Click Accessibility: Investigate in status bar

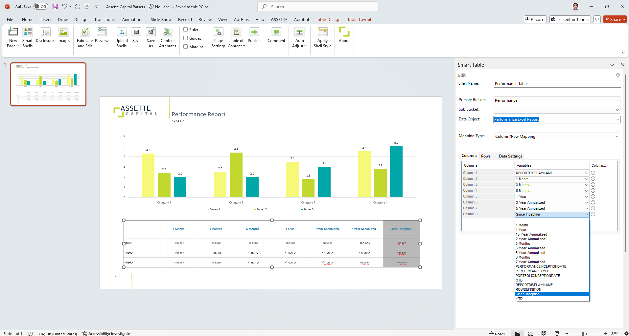106,333
